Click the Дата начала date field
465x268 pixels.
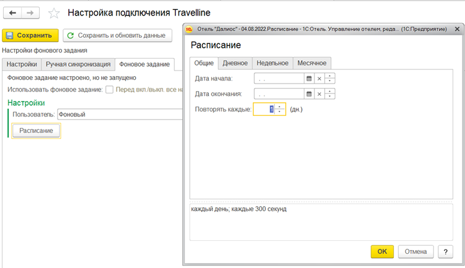[x=279, y=79]
